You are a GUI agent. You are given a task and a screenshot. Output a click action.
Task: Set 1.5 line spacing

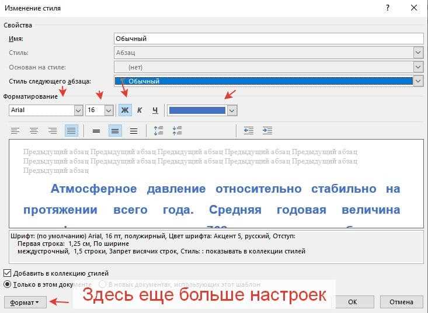pyautogui.click(x=115, y=131)
